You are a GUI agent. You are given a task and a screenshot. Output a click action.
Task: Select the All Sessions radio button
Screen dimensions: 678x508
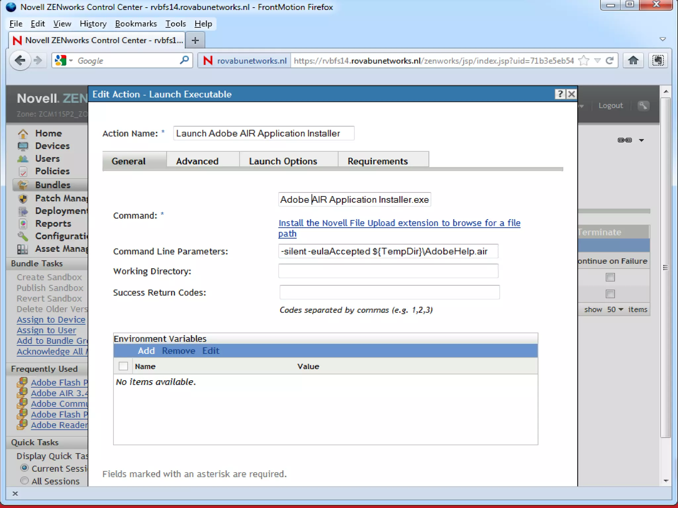(x=24, y=481)
